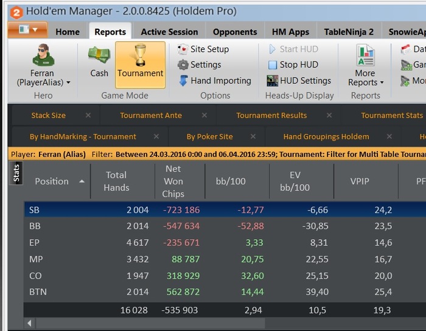426x331 pixels.
Task: Switch to the Home ribbon tab
Action: [x=68, y=32]
